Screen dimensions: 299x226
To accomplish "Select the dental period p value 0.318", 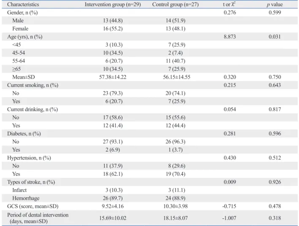I will 275,218.
